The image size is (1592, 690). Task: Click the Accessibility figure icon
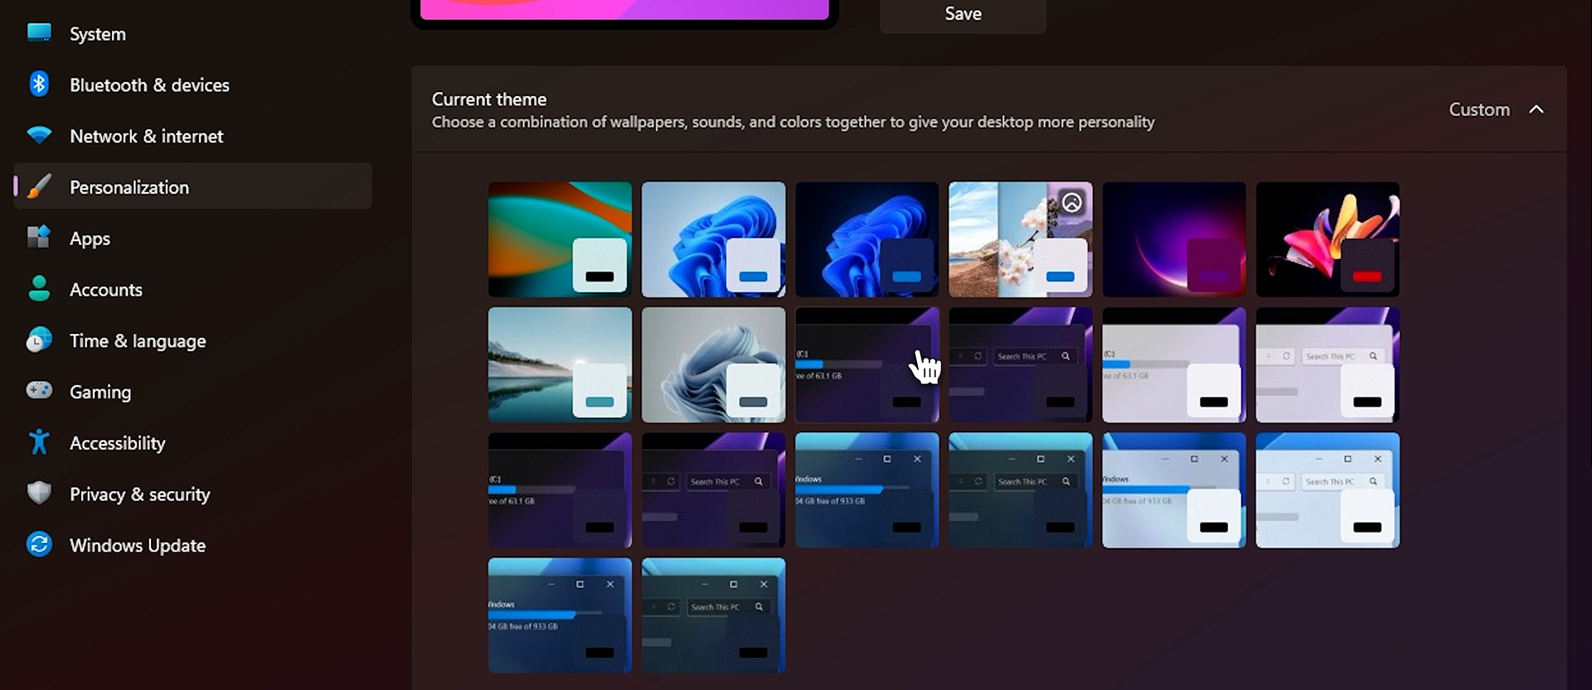pos(39,442)
